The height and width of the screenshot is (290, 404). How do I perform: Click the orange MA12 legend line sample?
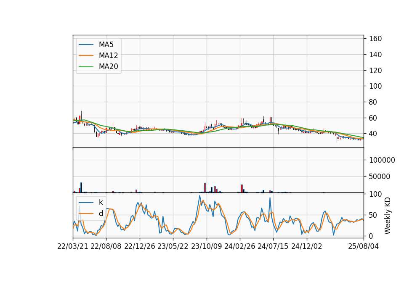click(x=86, y=55)
